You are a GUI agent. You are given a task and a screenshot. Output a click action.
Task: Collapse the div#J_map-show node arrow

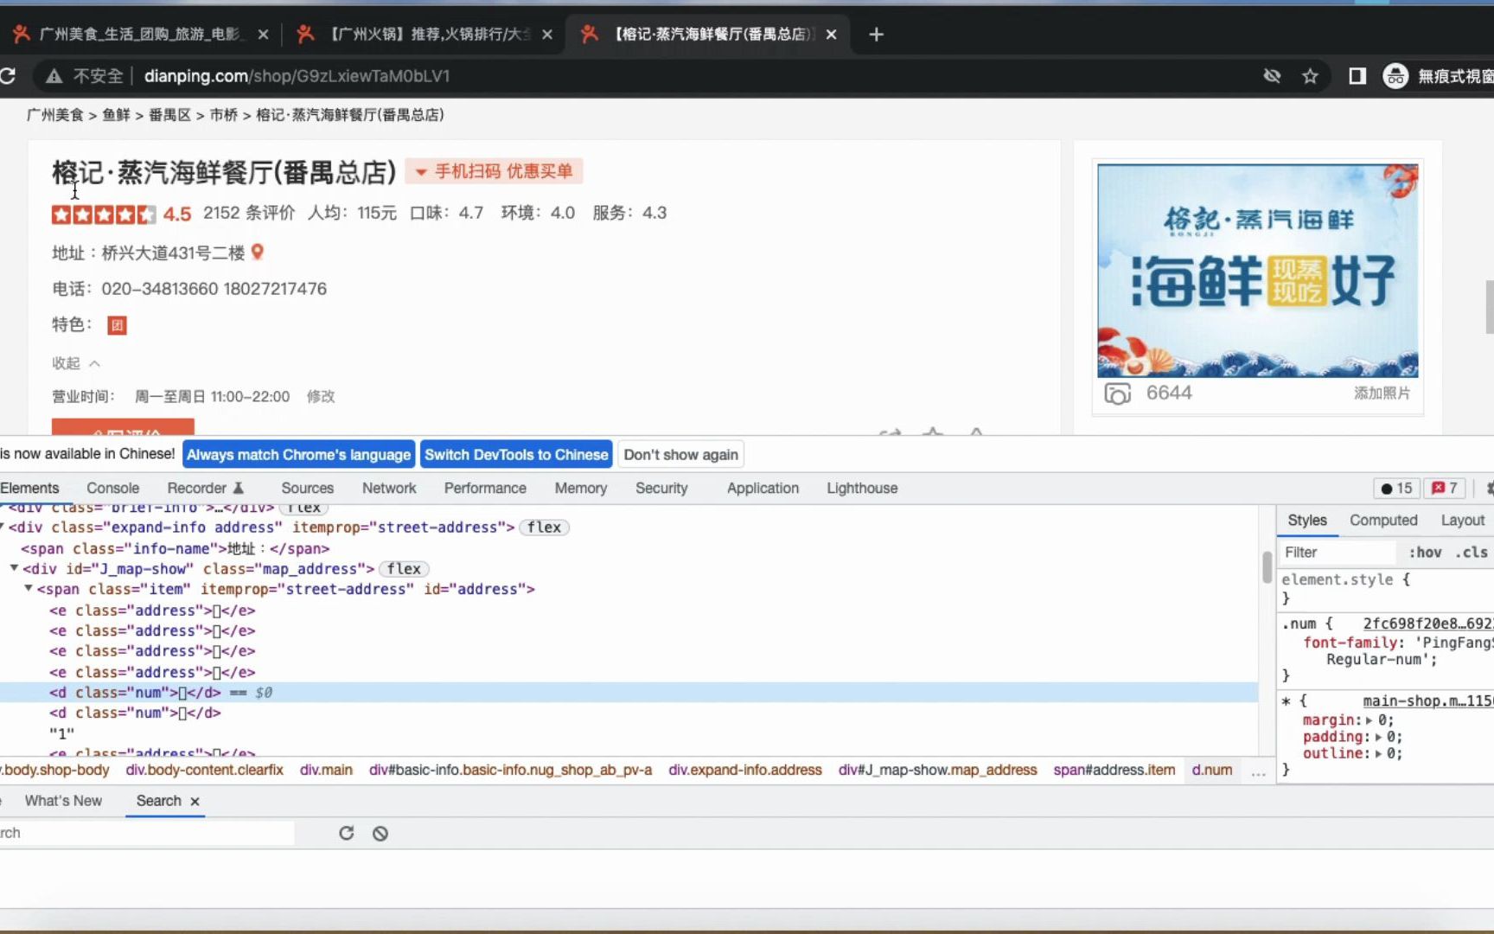tap(14, 568)
